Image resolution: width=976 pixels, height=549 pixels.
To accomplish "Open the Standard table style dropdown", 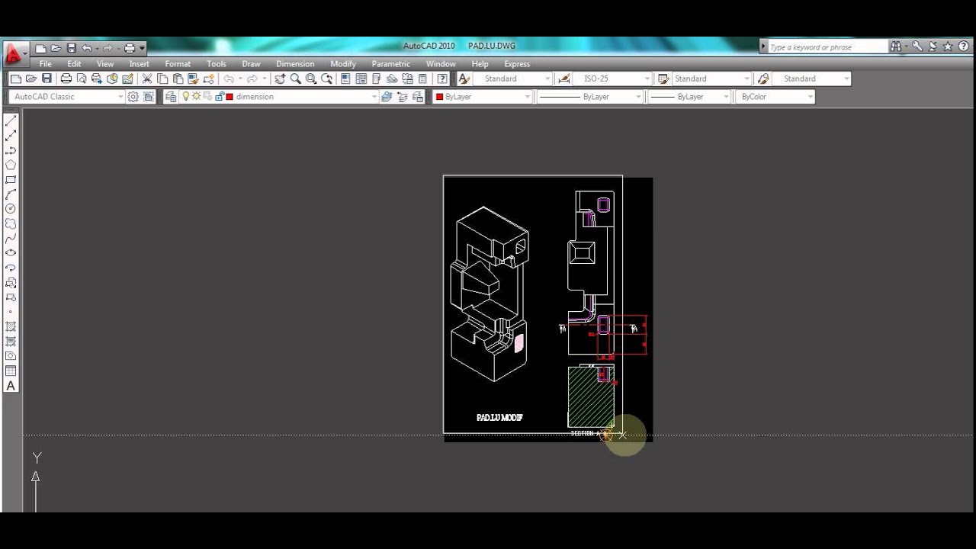I will coord(712,79).
